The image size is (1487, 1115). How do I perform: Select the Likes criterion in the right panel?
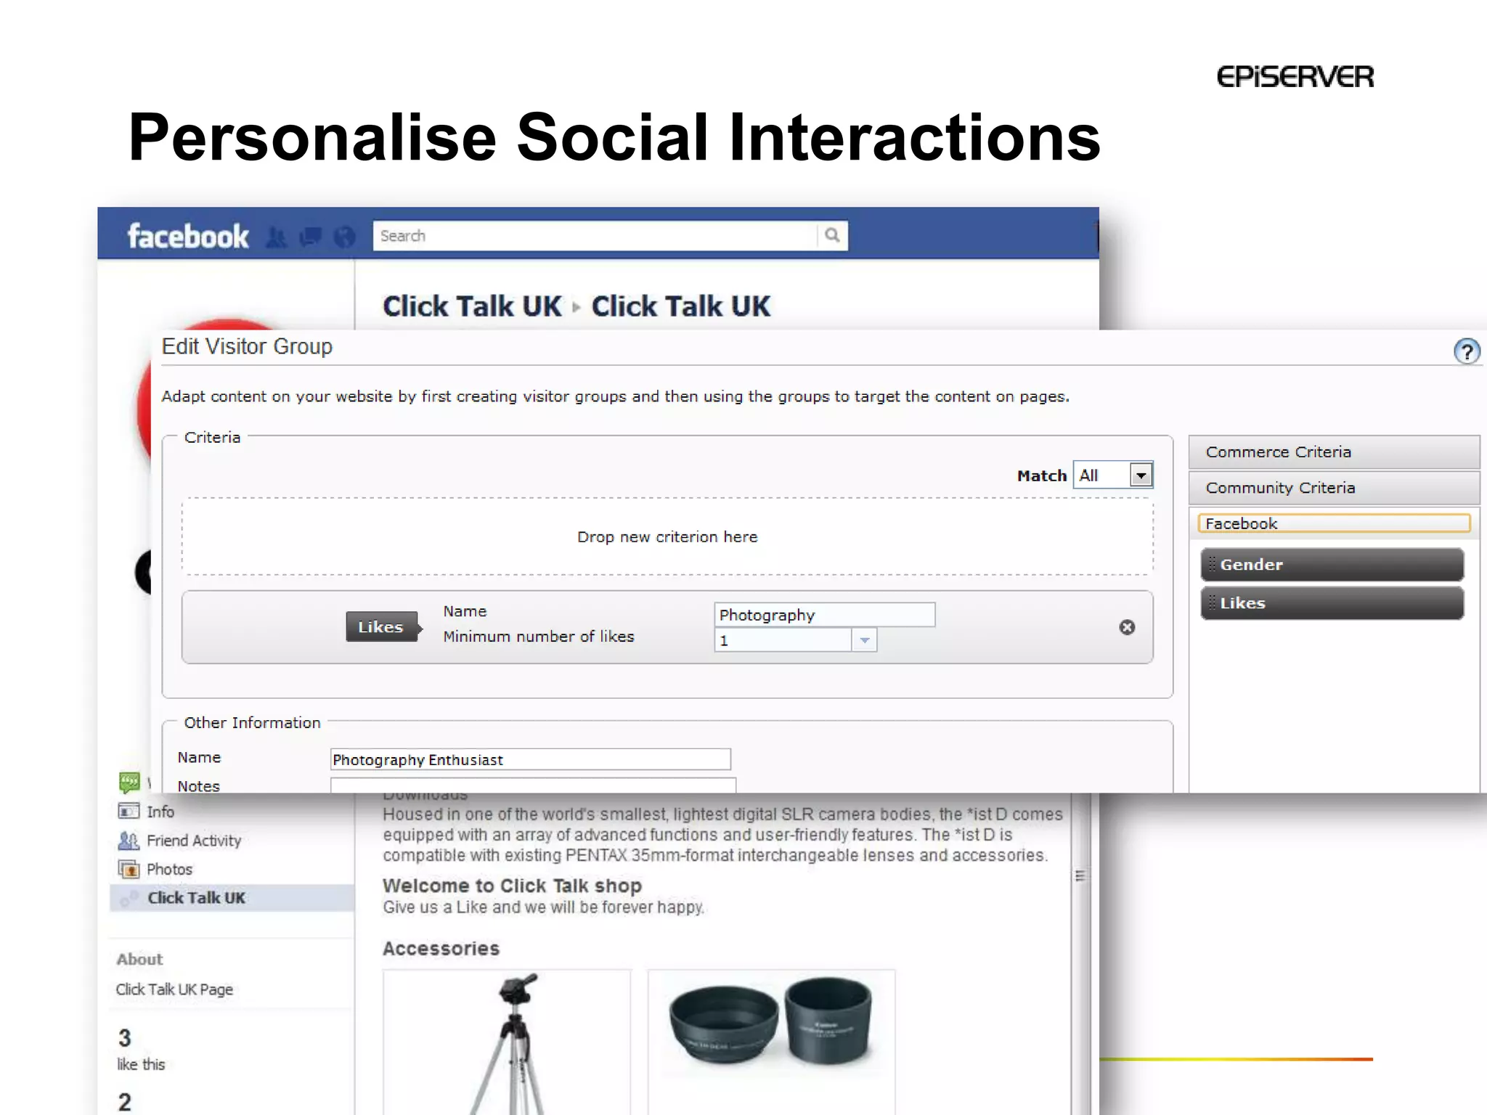click(1332, 603)
